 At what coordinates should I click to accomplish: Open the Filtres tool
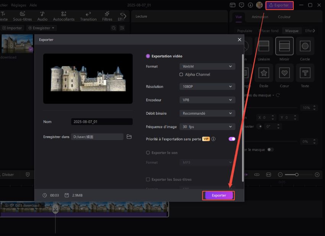(x=107, y=16)
